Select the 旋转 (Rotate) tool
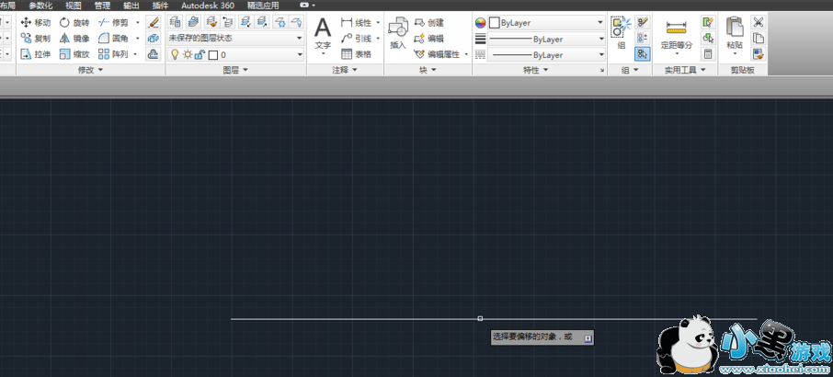This screenshot has width=833, height=377. [x=74, y=22]
